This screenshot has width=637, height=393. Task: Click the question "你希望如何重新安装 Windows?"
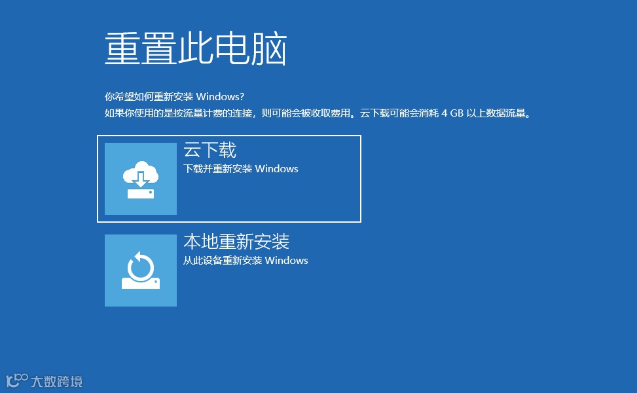point(174,97)
